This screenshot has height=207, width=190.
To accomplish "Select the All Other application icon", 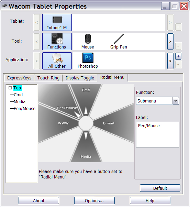I will 57,61.
